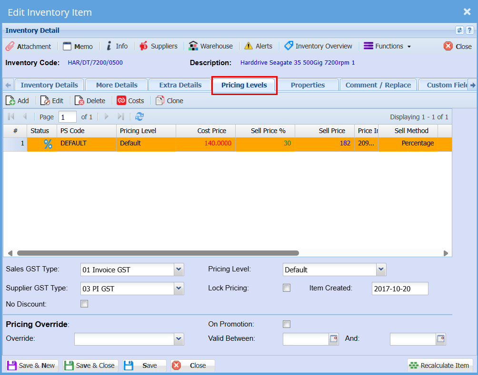Image resolution: width=478 pixels, height=375 pixels.
Task: Open the Inventory Overview
Action: pos(318,46)
